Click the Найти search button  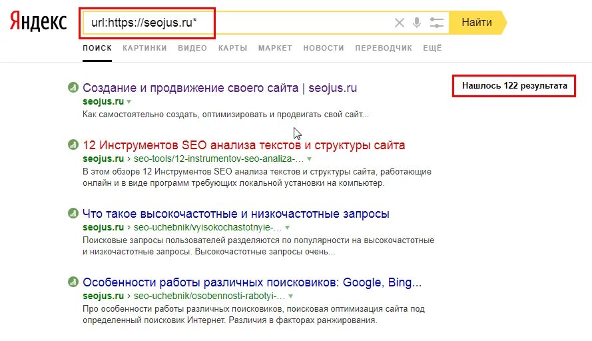pos(477,23)
